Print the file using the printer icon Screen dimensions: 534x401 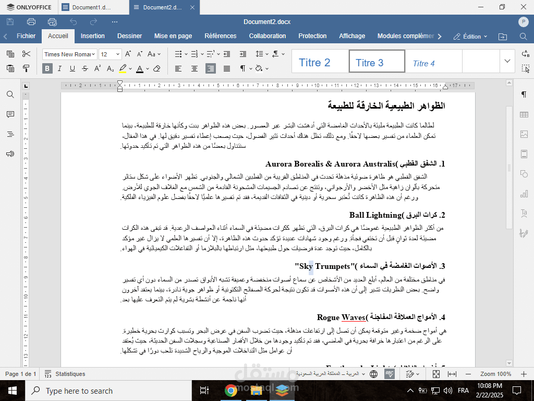click(x=31, y=22)
